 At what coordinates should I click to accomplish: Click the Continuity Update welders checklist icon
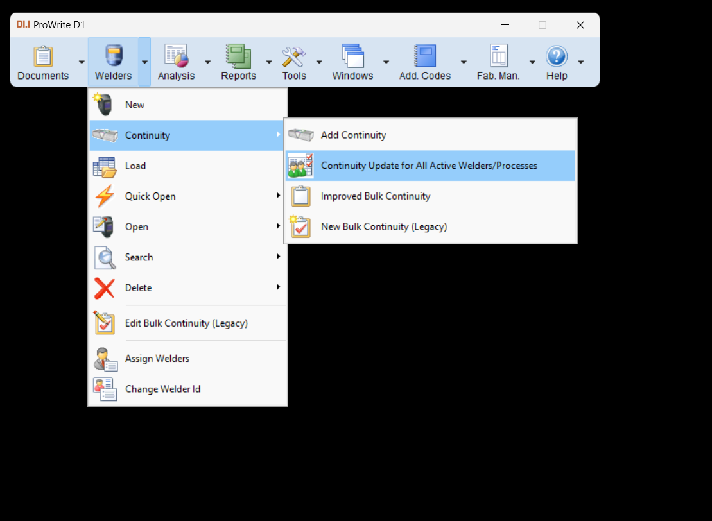pos(300,166)
